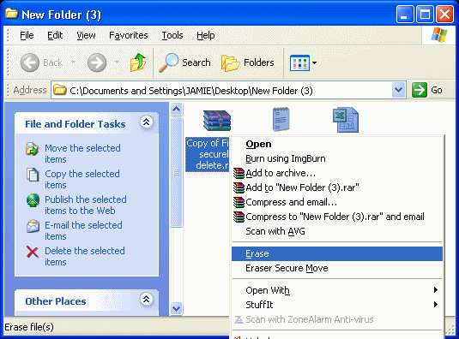Choose Add to archive... entry
Viewport: 459px width, 339px height.
[x=337, y=173]
